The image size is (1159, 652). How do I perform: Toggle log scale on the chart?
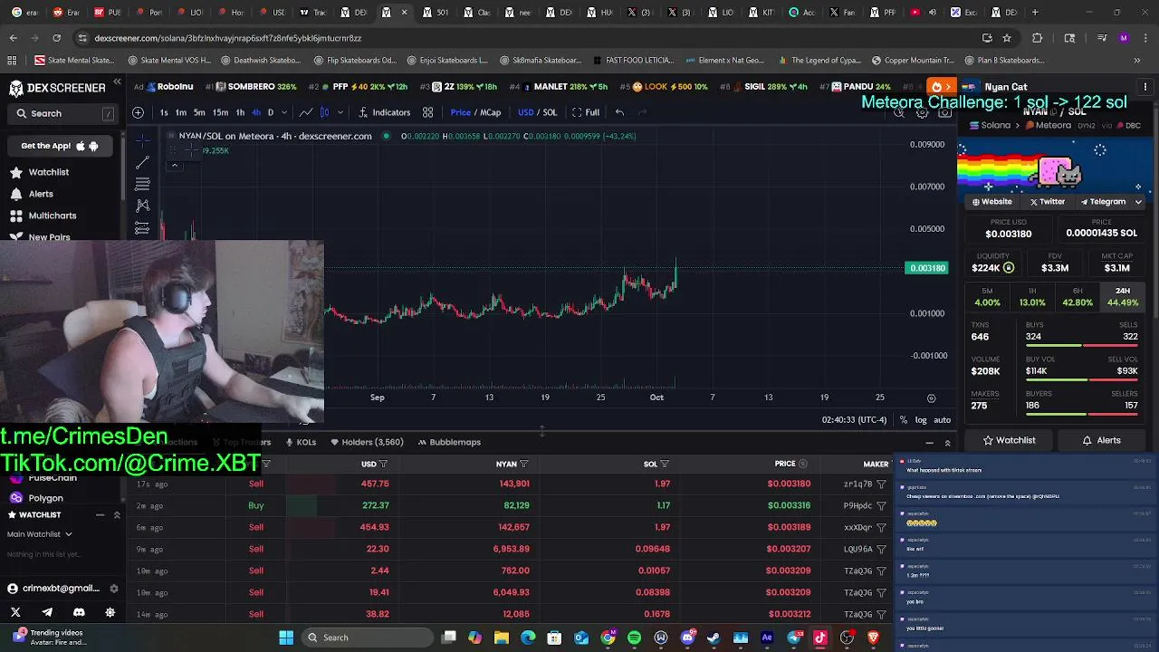pyautogui.click(x=921, y=420)
